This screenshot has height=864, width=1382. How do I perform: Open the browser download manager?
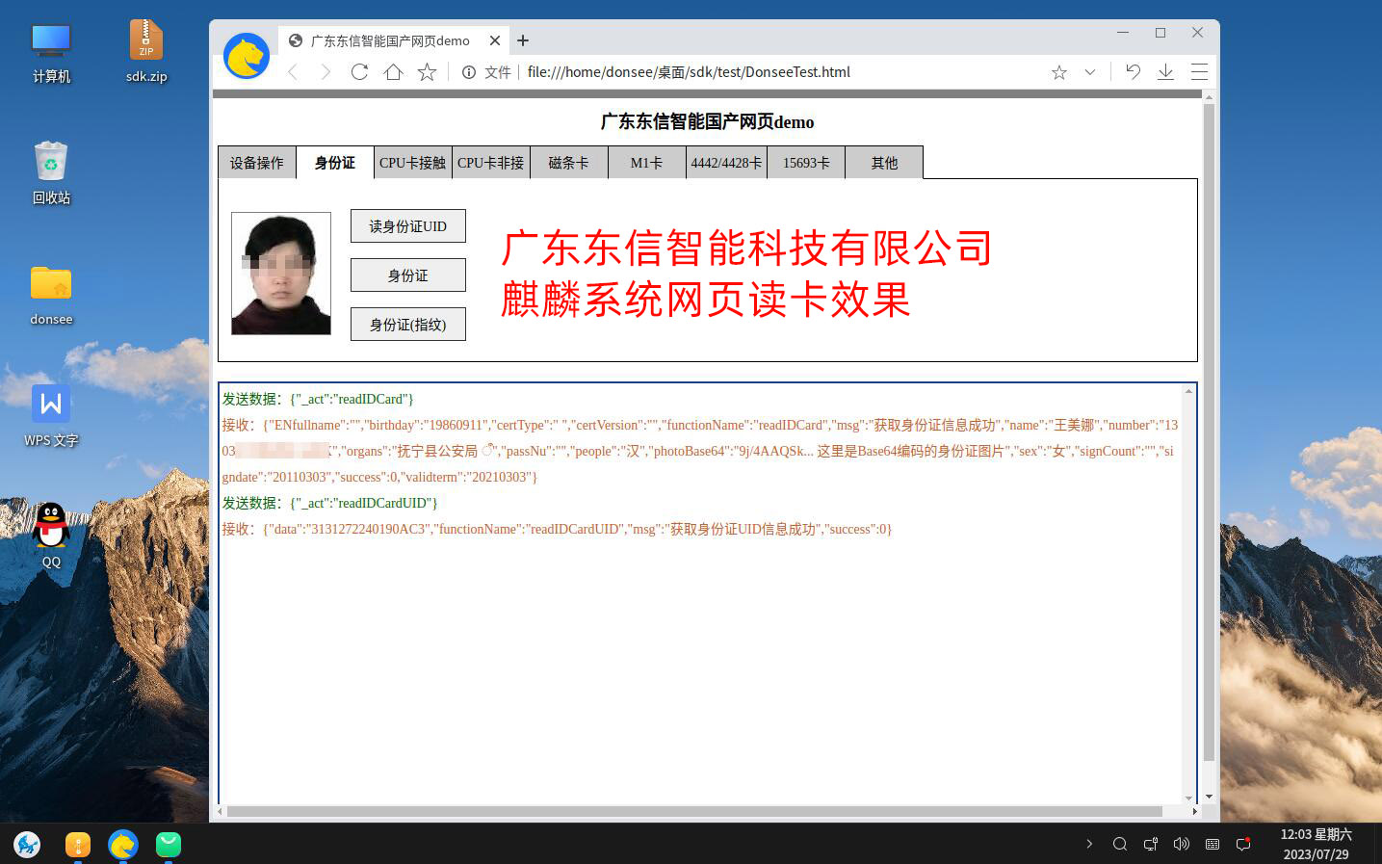[x=1165, y=71]
